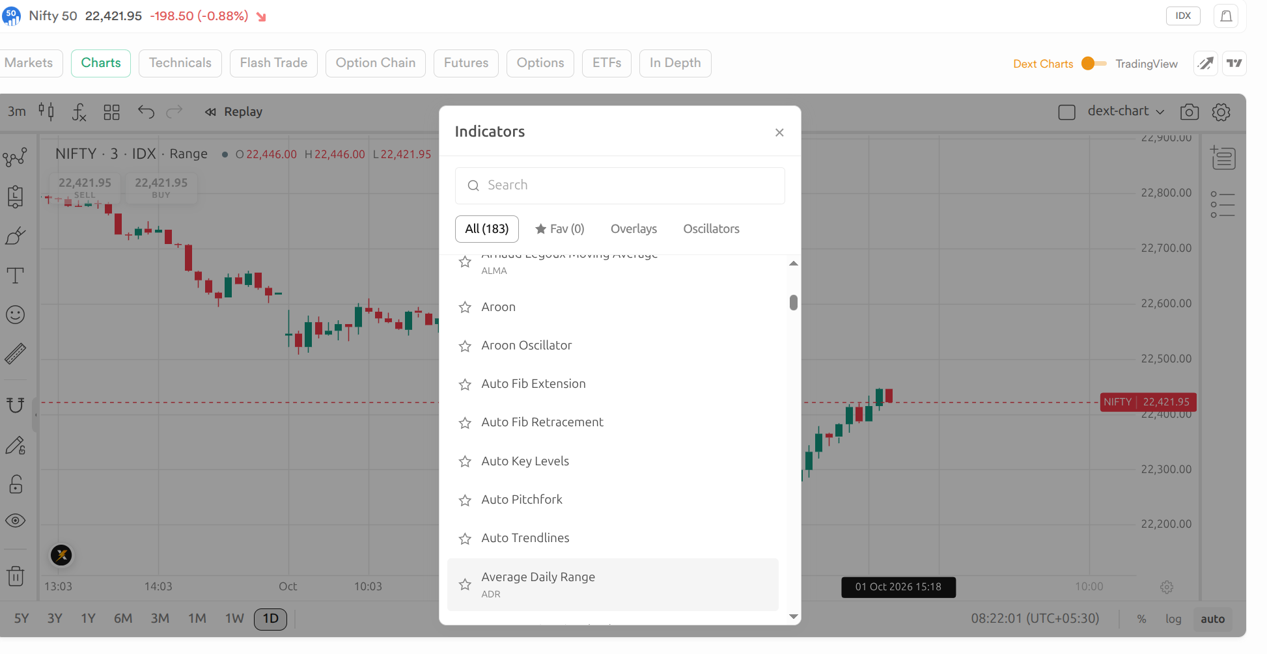Click the 22,421.95 BUY button
1267x654 pixels.
click(x=161, y=187)
